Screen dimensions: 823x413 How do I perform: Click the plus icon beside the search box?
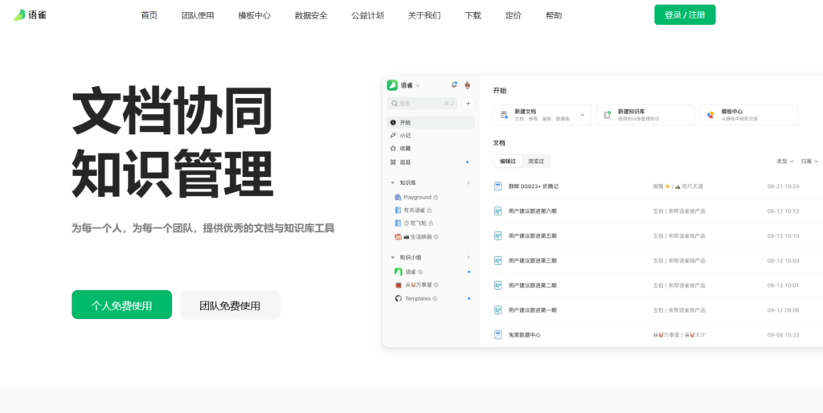coord(468,104)
